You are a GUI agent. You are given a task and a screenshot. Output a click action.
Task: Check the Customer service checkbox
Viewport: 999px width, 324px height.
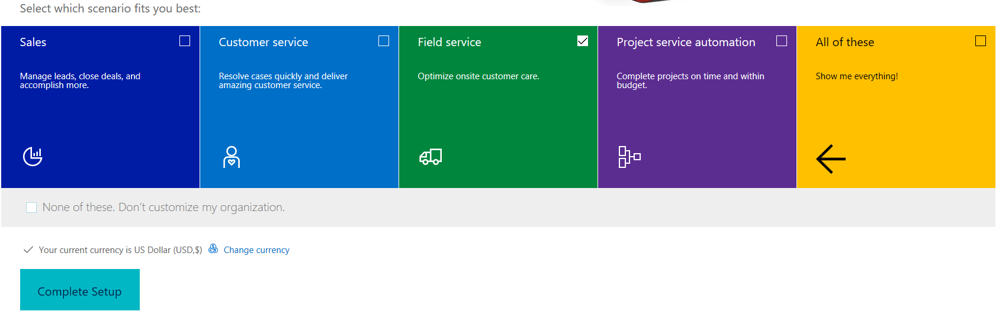(384, 41)
